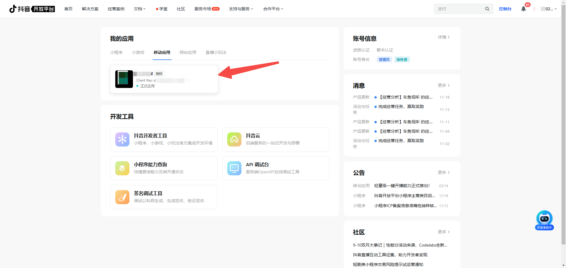Open the 11-04 经营分析 message
This screenshot has height=268, width=566.
coord(406,131)
